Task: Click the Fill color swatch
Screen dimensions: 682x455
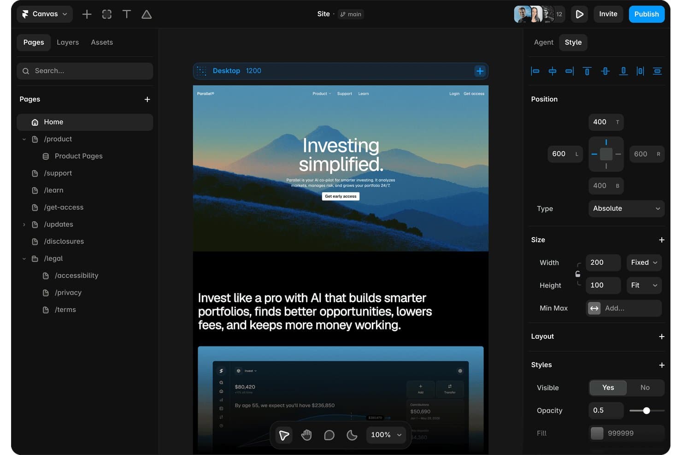Action: 597,433
